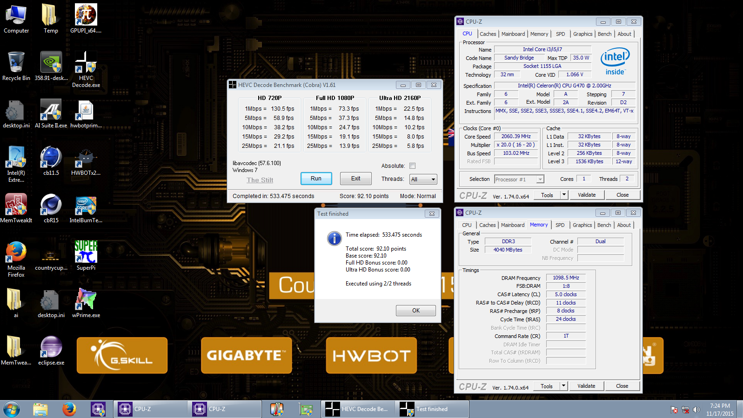Viewport: 743px width, 418px height.
Task: Open the Recycle Bin
Action: click(x=16, y=66)
